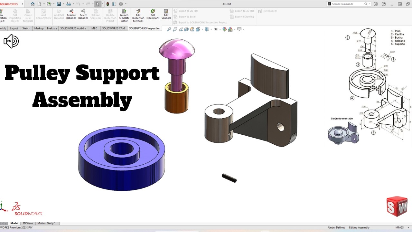Activate the Select arrow tool
The image size is (412, 232).
coord(98,4)
